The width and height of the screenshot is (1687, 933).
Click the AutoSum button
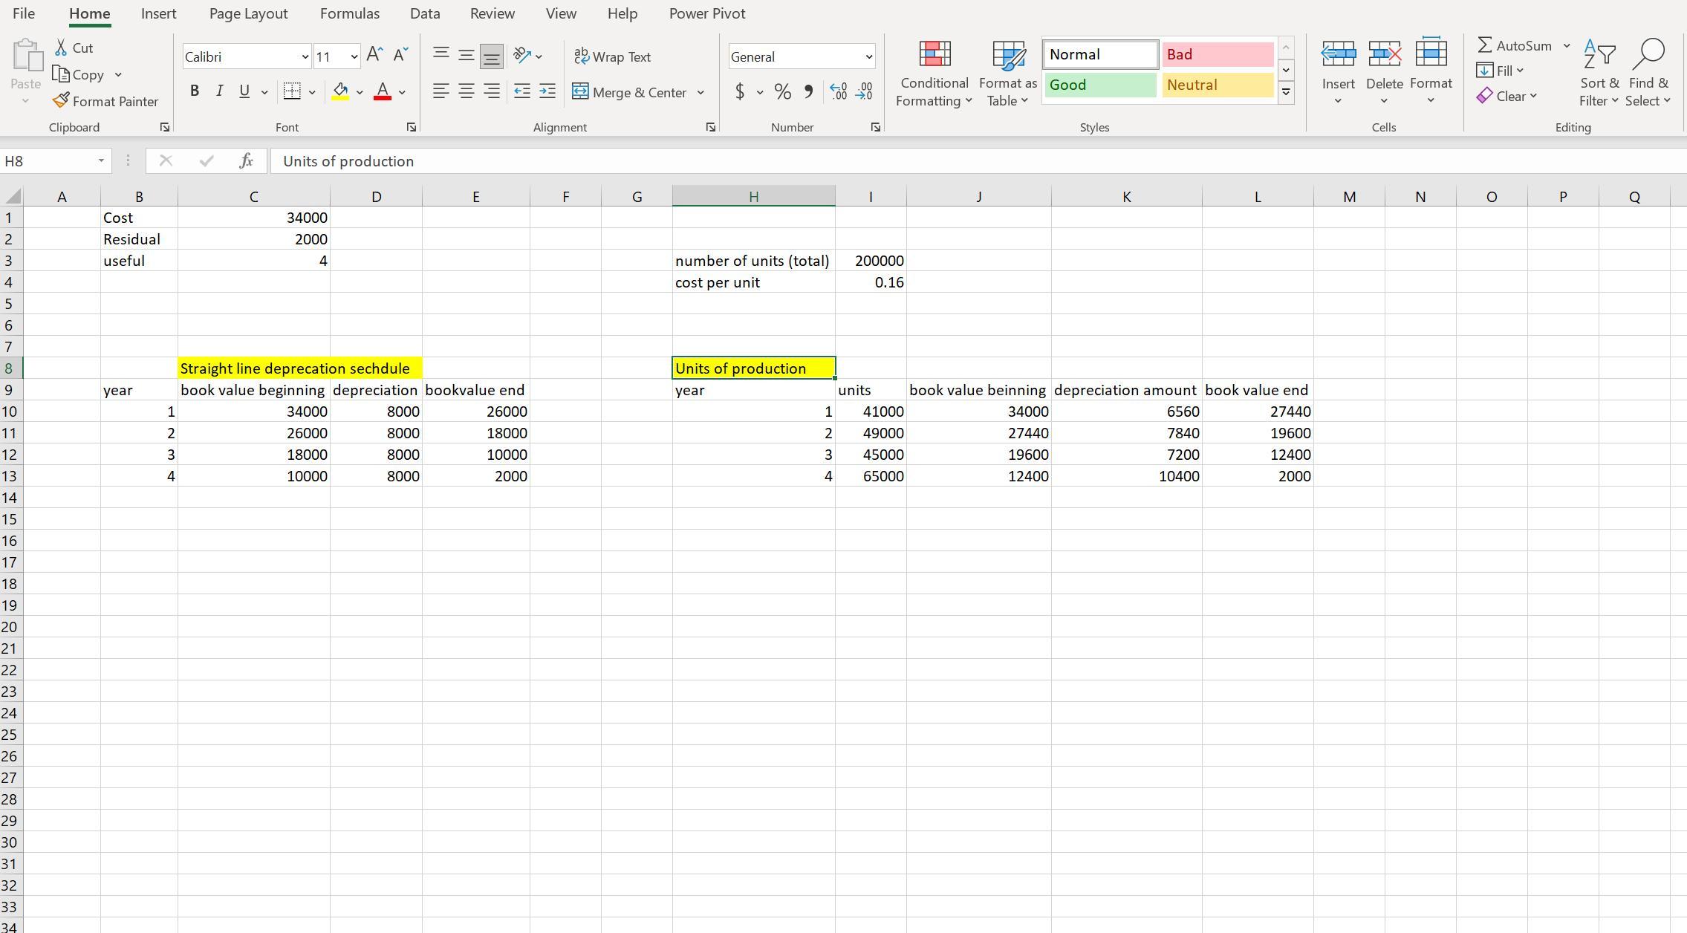click(x=1514, y=45)
